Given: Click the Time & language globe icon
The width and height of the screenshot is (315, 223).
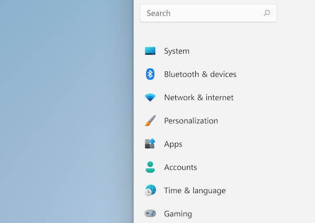Looking at the screenshot, I should [150, 190].
